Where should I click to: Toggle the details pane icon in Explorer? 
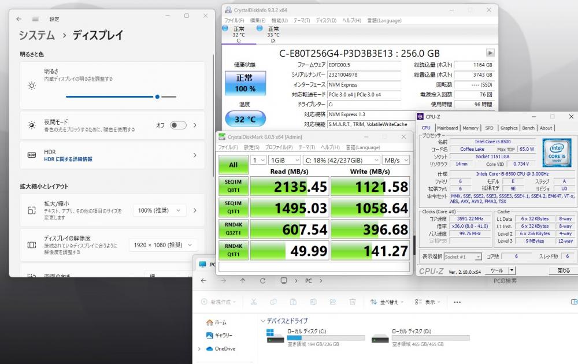pyautogui.click(x=574, y=302)
